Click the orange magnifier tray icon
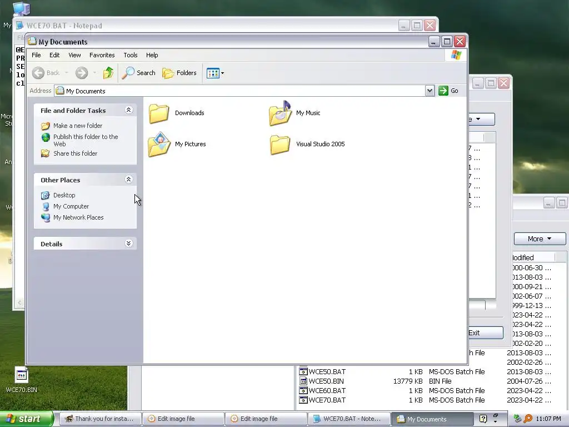This screenshot has width=569, height=427. click(528, 419)
